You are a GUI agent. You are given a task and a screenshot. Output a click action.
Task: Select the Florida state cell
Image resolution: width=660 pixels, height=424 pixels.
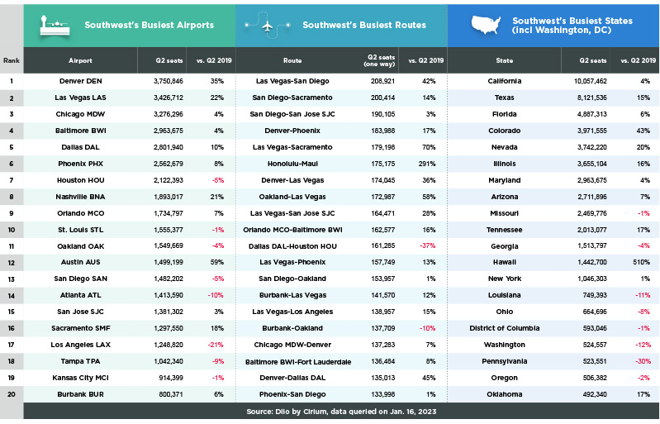[x=504, y=114]
